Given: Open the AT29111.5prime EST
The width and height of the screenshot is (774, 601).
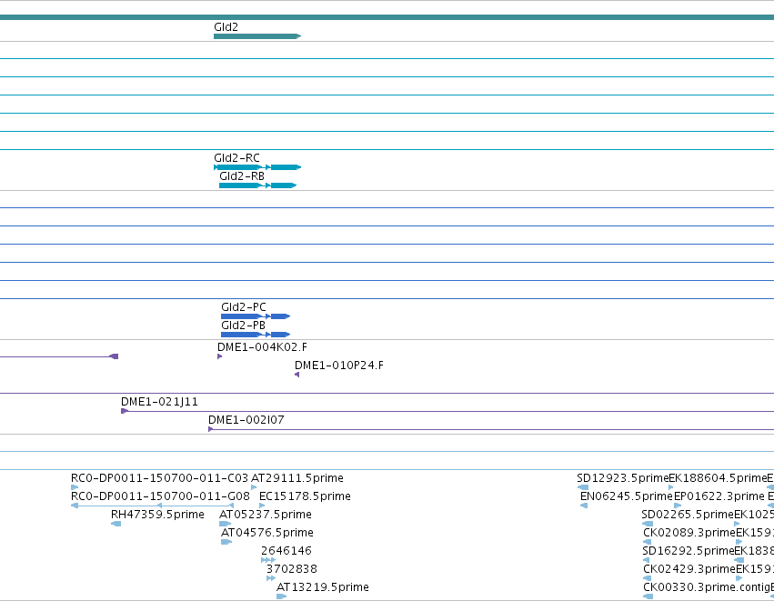Looking at the screenshot, I should (254, 487).
